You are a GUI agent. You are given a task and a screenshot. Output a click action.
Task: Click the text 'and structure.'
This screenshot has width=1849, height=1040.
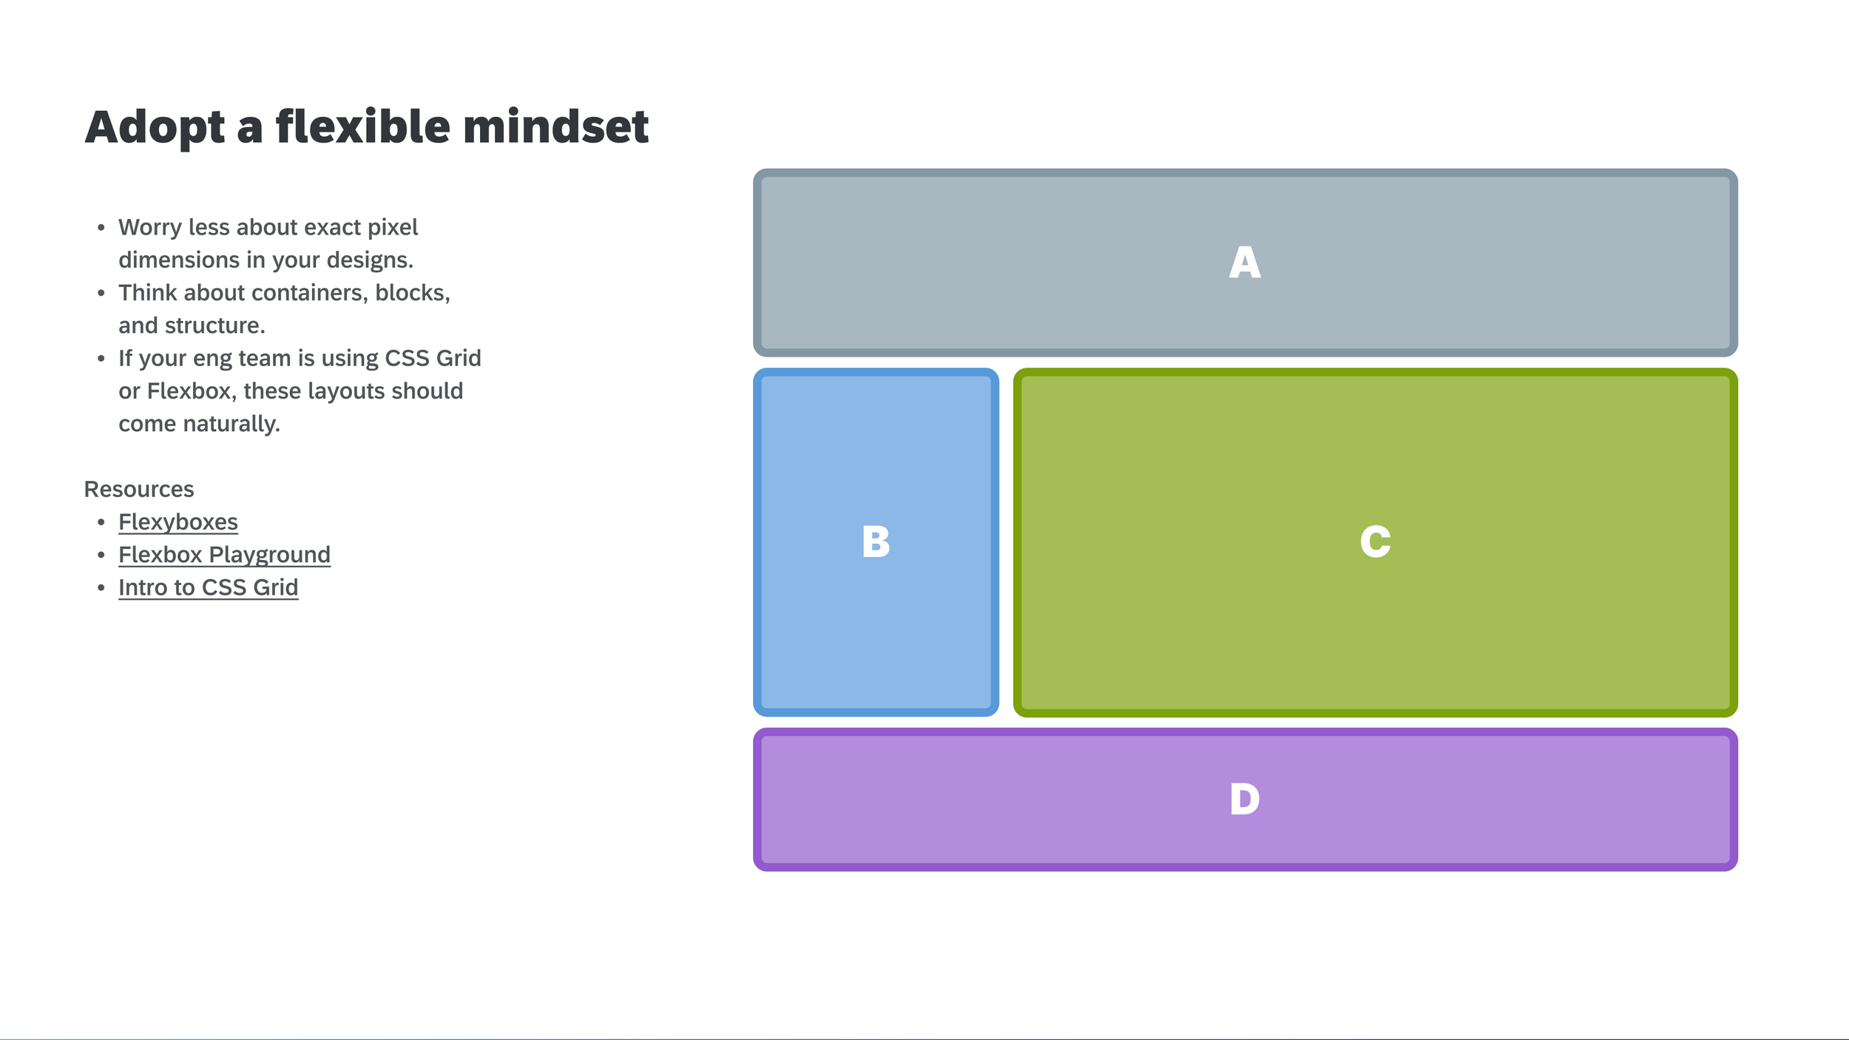pos(192,325)
